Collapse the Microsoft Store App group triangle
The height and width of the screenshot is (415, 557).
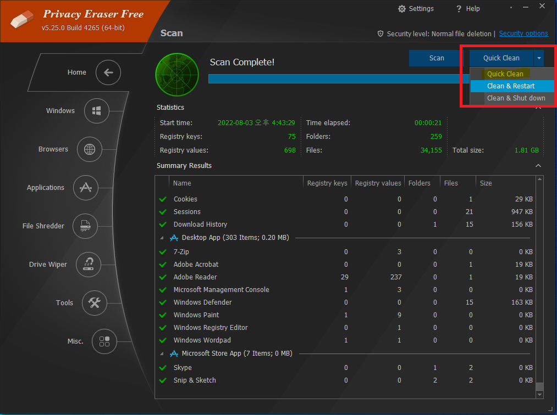[x=162, y=354]
